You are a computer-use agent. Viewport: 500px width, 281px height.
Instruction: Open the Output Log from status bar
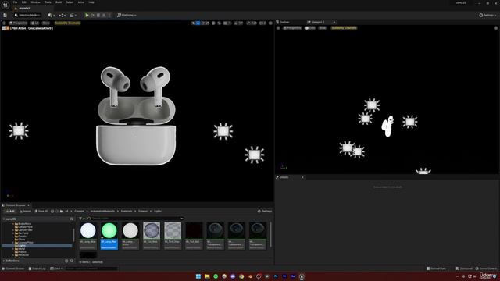point(37,269)
